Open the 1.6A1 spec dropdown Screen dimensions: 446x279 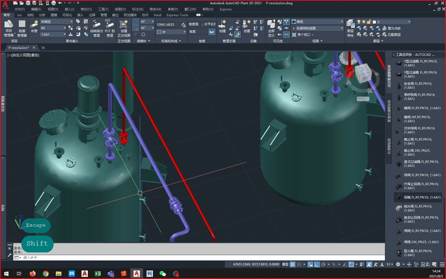pos(53,34)
